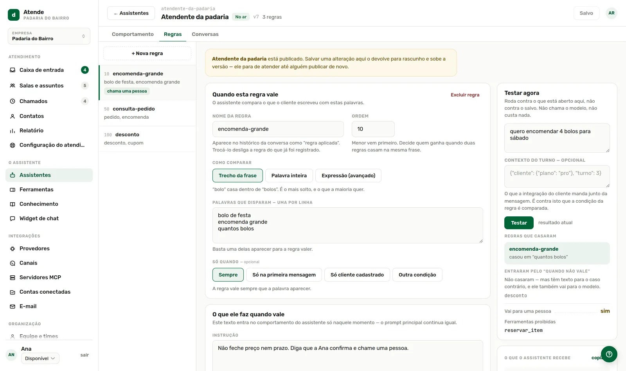Focus the Ordem field showing 10
Screen dimensions: 626x371
(373, 129)
